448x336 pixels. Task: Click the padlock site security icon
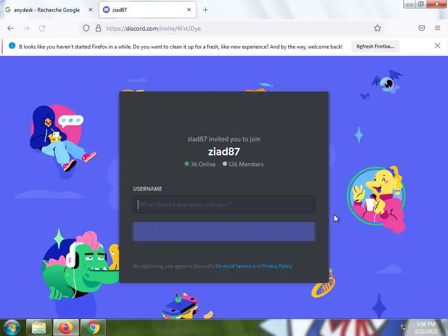tap(98, 28)
